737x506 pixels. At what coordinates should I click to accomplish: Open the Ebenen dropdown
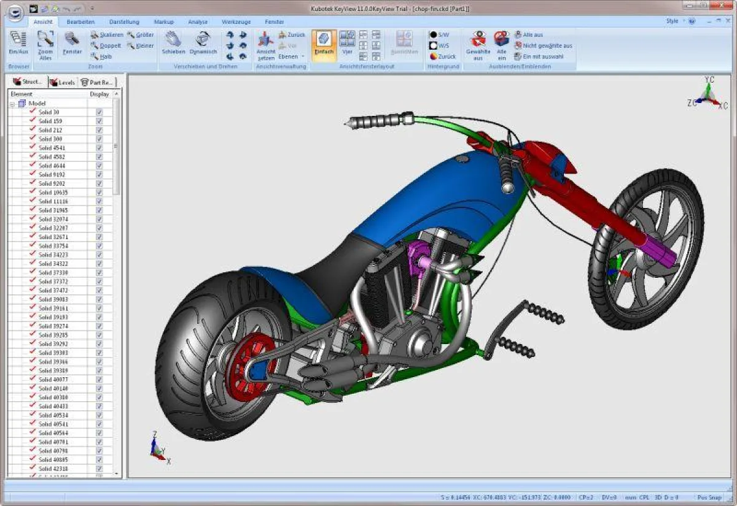coord(289,56)
